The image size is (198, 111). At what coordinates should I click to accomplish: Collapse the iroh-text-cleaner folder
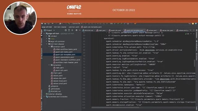47,44
